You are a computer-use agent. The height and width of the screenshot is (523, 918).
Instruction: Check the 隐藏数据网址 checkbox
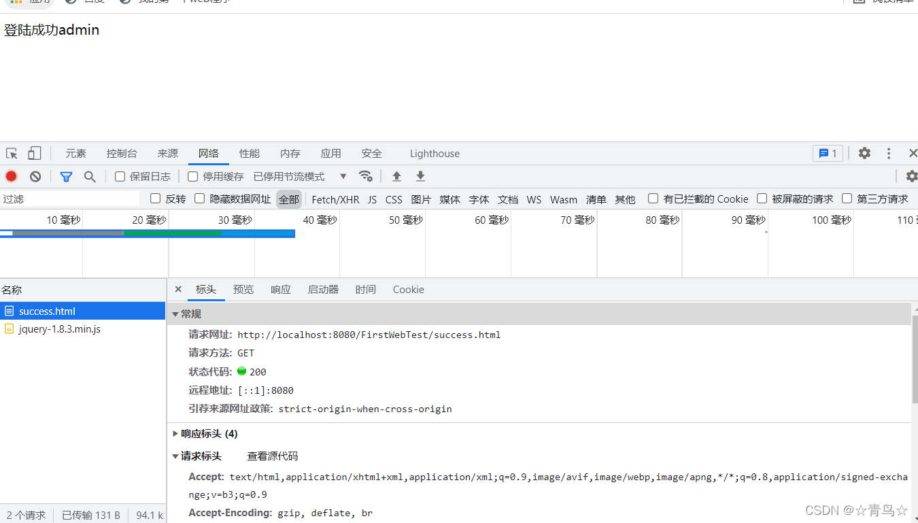(199, 199)
